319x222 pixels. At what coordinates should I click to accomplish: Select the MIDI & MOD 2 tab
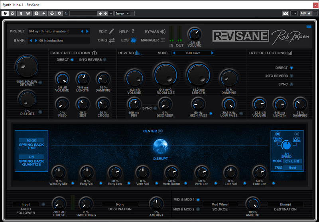coord(198,209)
